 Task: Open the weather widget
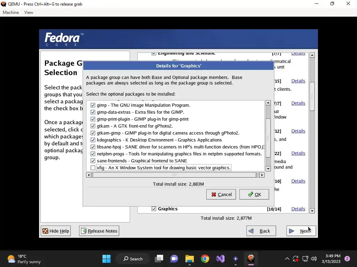[x=24, y=259]
